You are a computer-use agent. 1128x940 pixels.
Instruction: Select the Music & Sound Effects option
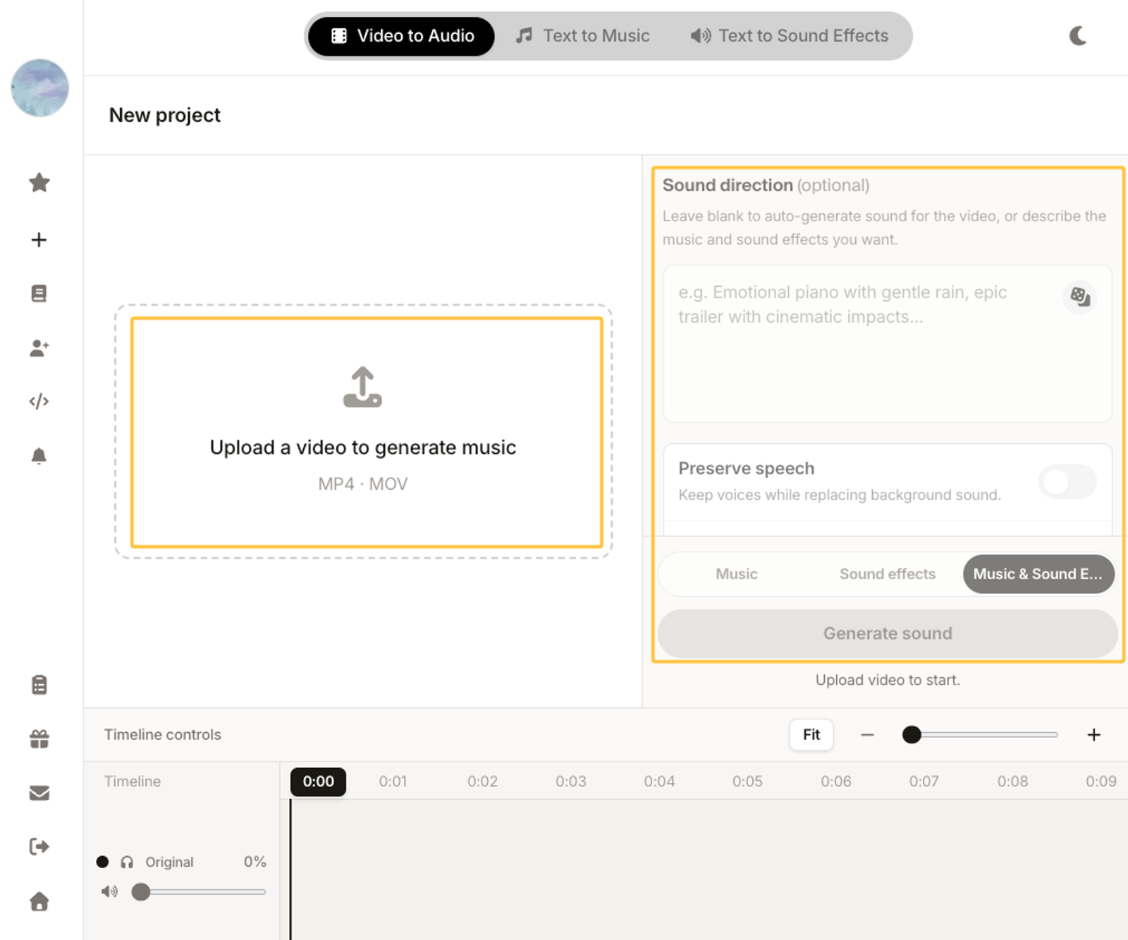pyautogui.click(x=1038, y=574)
